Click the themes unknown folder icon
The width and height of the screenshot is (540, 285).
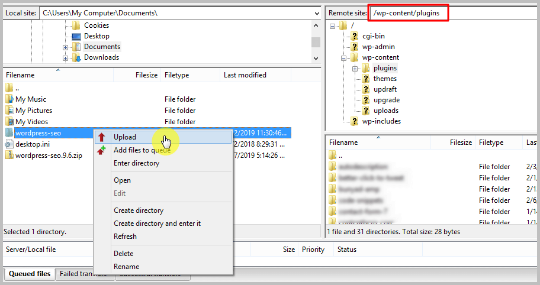[x=366, y=79]
